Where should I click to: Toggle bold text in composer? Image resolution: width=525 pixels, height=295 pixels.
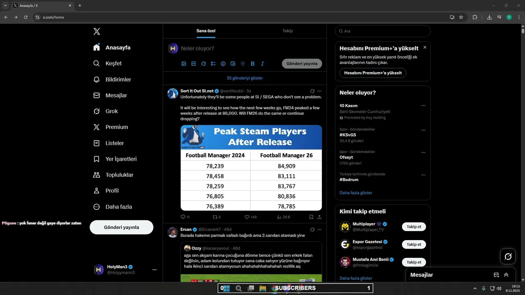pos(253,64)
